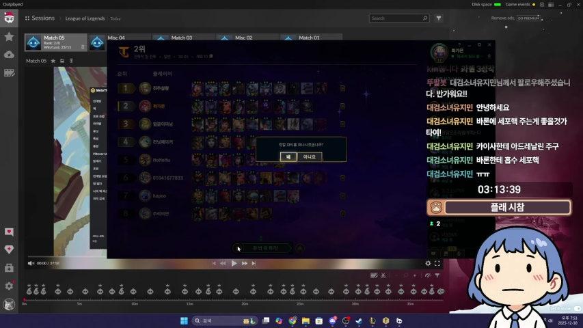Open the Windows Start menu

click(184, 320)
